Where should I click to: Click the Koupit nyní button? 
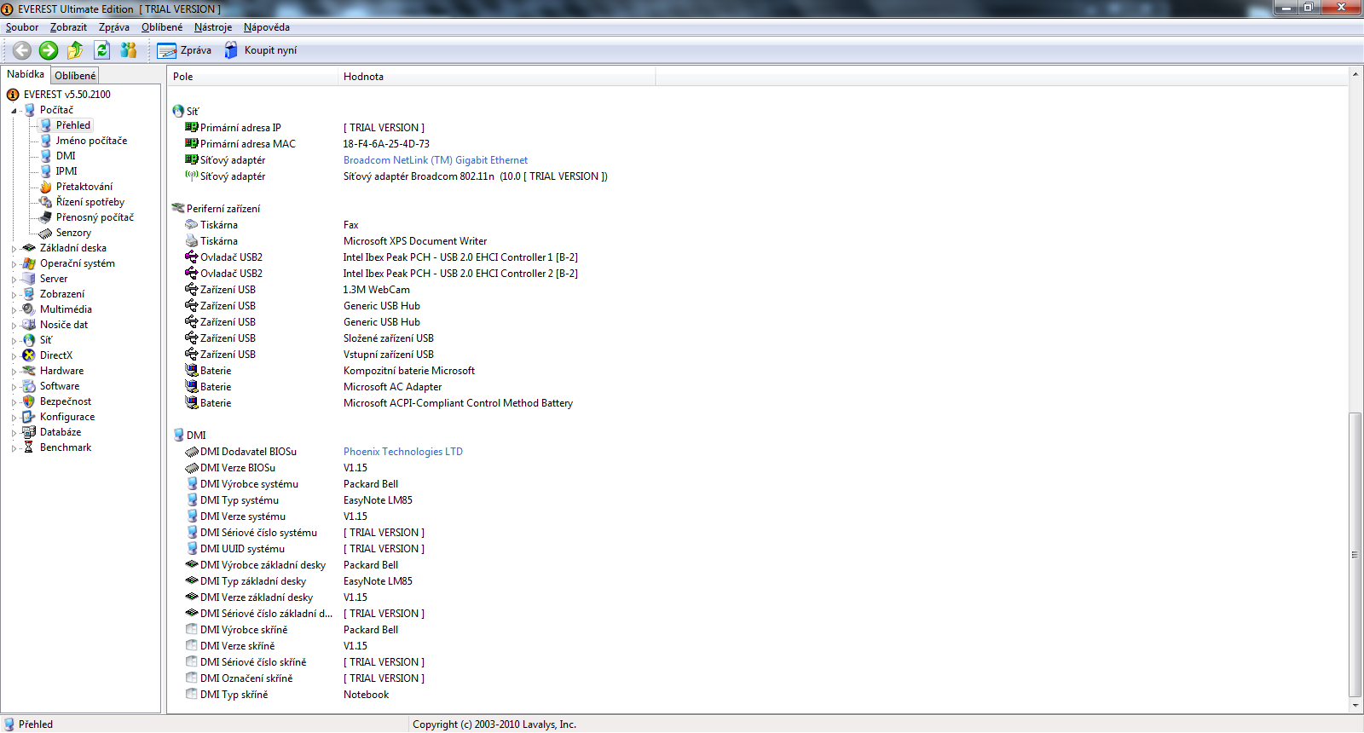pyautogui.click(x=261, y=50)
